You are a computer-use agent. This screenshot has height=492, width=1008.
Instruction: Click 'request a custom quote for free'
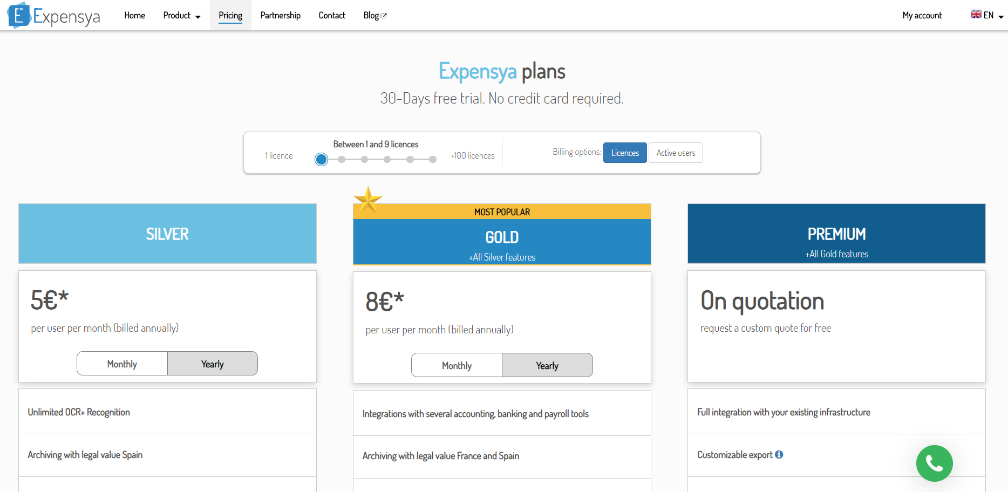[x=765, y=328]
